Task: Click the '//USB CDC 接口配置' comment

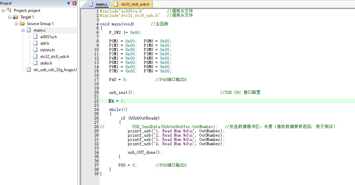Action: pyautogui.click(x=240, y=92)
